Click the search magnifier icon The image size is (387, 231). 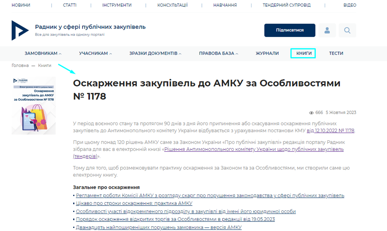tap(347, 30)
